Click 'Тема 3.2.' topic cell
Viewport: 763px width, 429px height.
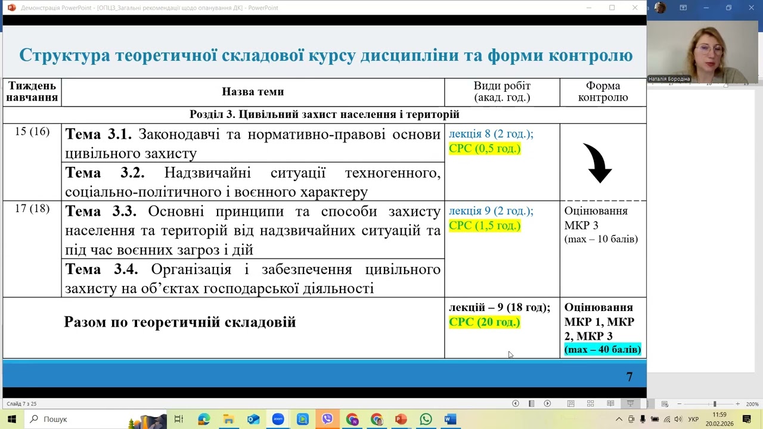point(253,182)
